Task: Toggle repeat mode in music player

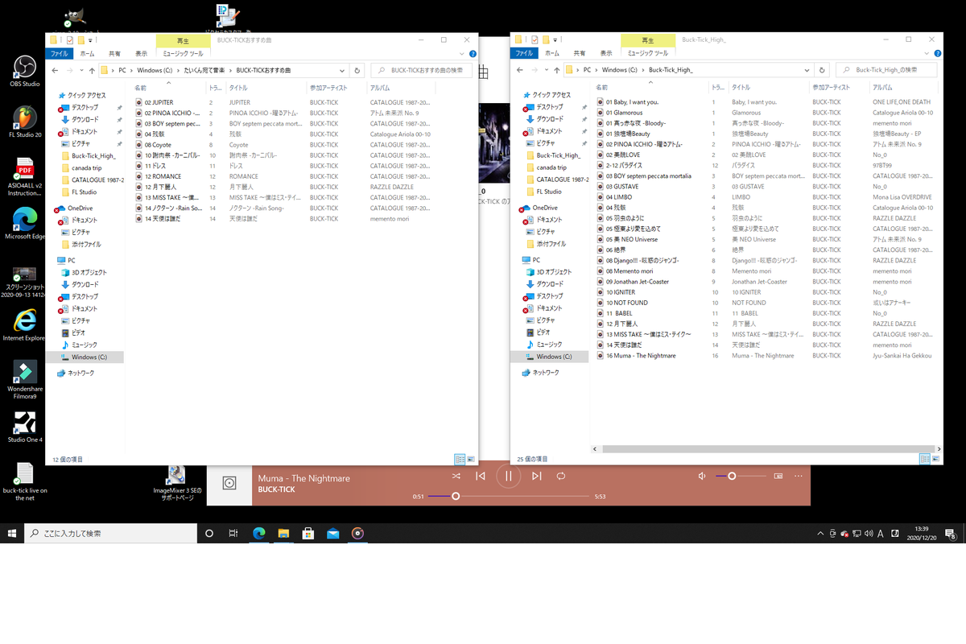Action: coord(561,476)
